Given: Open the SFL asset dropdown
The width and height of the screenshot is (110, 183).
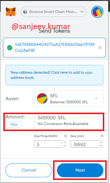Looking at the screenshot, I should (x=69, y=98).
